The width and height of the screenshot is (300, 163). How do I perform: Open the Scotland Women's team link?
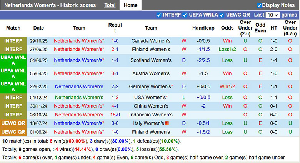[x=151, y=60]
